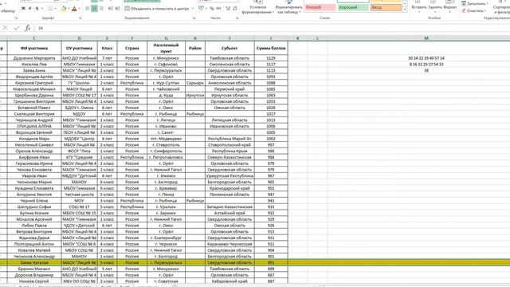Apply thousands separator (000) format
Screen dimensions: 510x287
(x=218, y=9)
